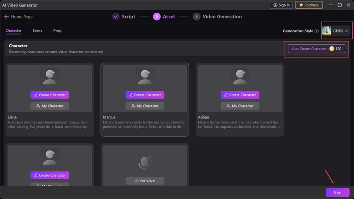Viewport: 354px width, 199px height.
Task: Close the AI Video Generator window
Action: 348,5
